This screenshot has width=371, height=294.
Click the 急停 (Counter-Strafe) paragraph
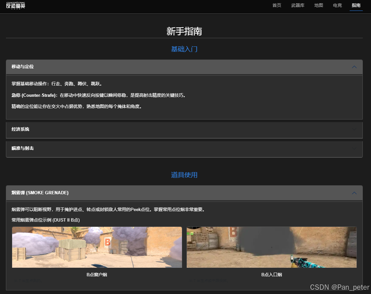[x=99, y=95]
